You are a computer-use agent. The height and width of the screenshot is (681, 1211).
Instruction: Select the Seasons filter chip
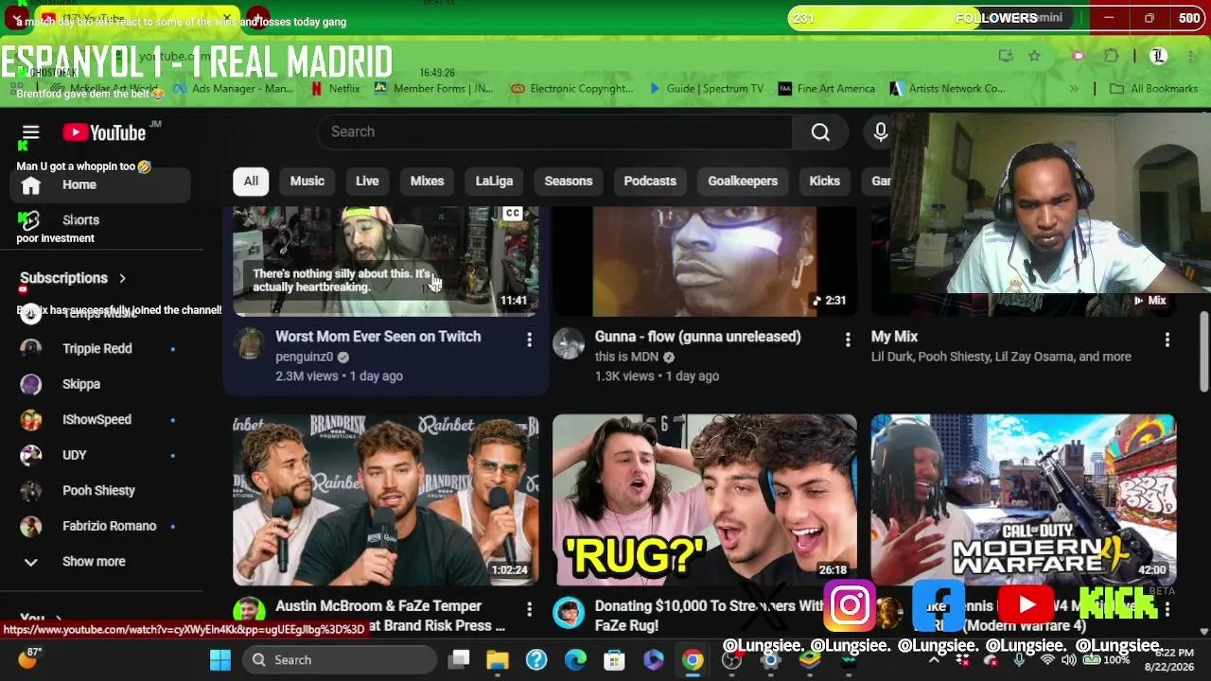click(569, 182)
